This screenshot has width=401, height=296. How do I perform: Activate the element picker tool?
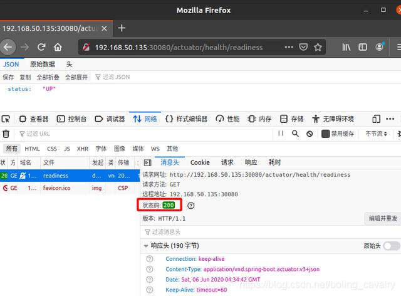tap(6, 119)
